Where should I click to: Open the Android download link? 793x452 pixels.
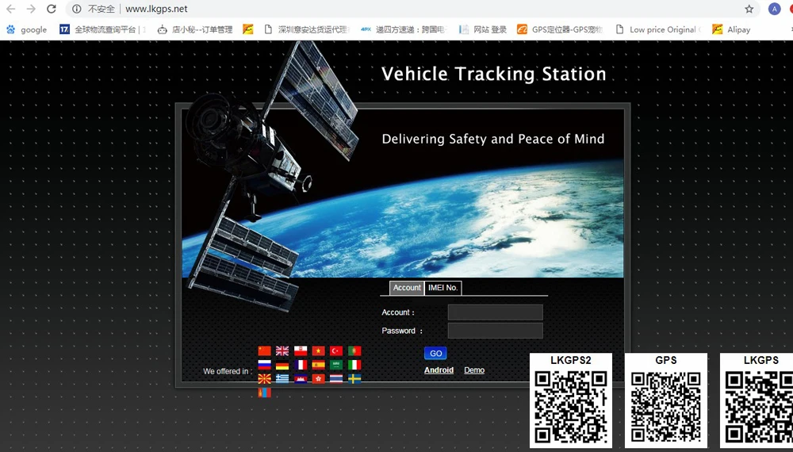[439, 370]
